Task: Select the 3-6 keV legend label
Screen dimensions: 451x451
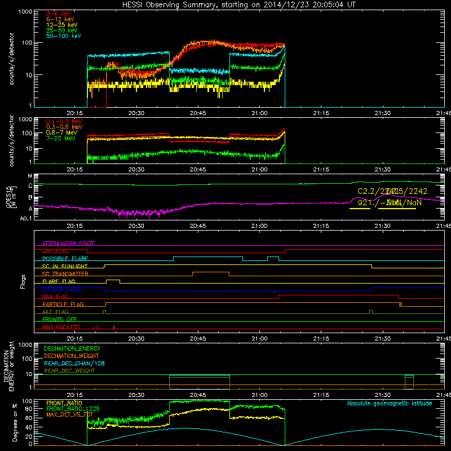Action: point(59,14)
